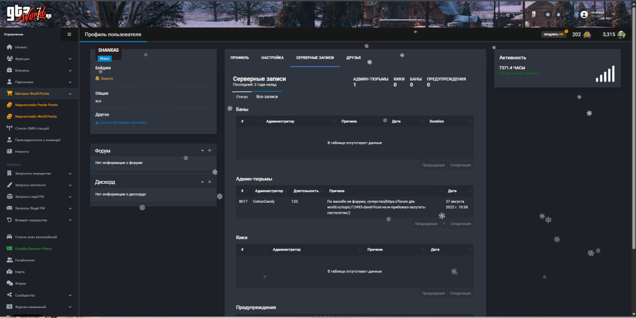This screenshot has width=636, height=318.
Task: Open Маркетплейс World Points coins icon
Action: point(9,117)
